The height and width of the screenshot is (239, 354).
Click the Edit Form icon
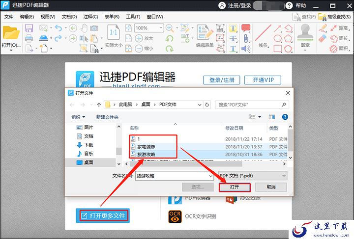coord(205,33)
